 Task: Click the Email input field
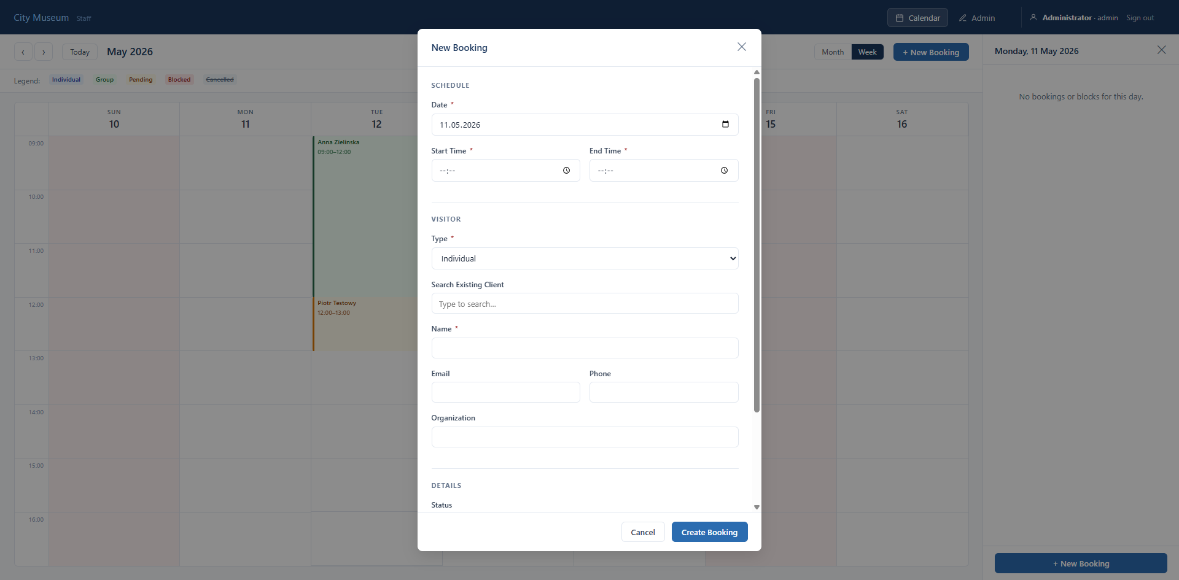click(505, 392)
